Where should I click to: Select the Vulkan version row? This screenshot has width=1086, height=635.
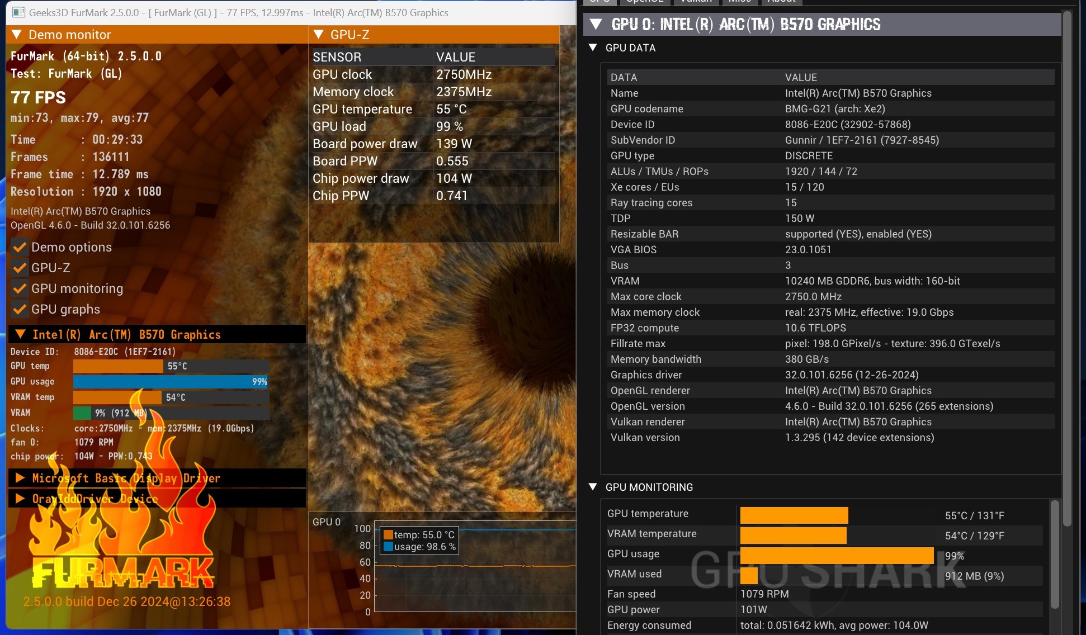(830, 437)
